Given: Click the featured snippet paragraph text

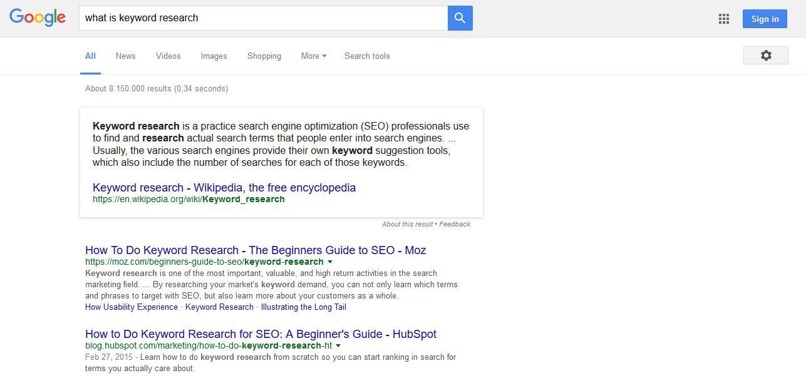Looking at the screenshot, I should point(281,144).
